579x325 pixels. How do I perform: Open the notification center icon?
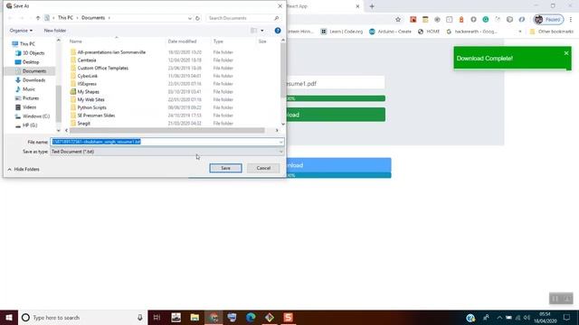coord(567,317)
